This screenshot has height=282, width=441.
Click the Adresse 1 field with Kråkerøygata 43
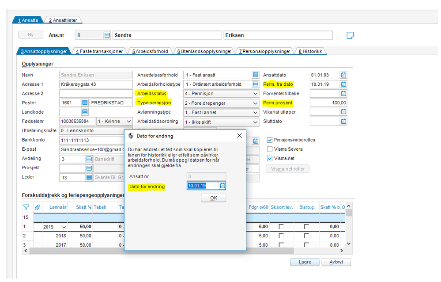tap(96, 84)
